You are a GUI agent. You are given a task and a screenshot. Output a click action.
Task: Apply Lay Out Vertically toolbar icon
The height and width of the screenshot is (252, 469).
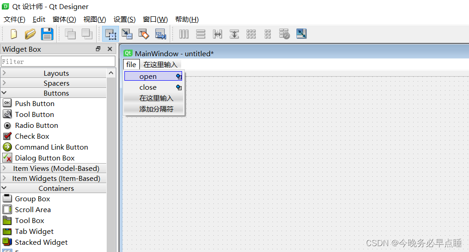[x=201, y=34]
